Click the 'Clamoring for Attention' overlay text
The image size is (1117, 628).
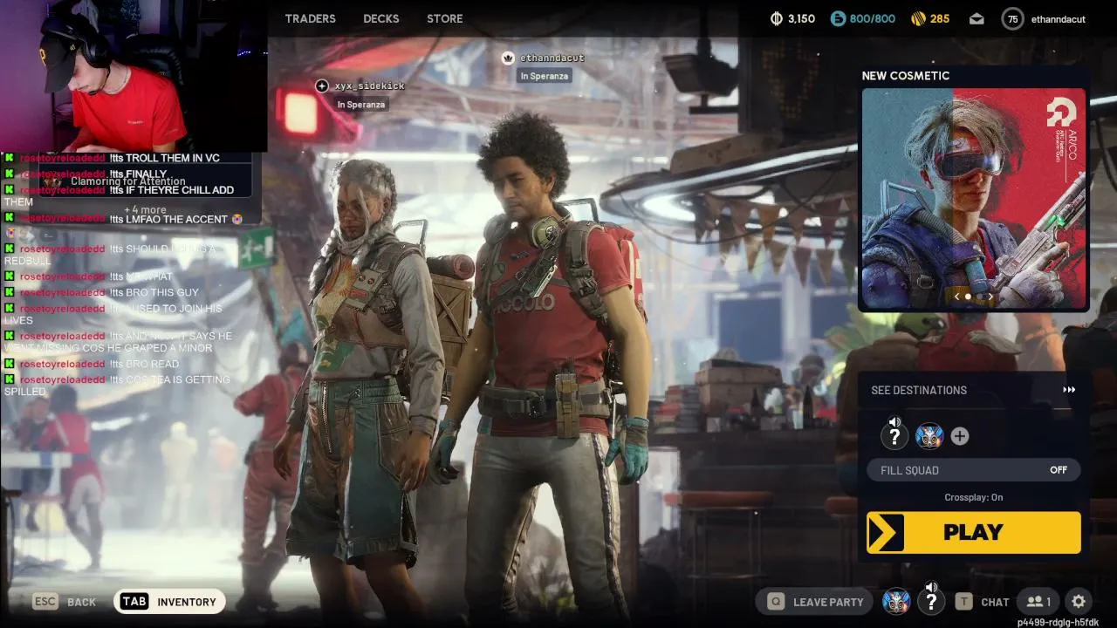click(128, 181)
